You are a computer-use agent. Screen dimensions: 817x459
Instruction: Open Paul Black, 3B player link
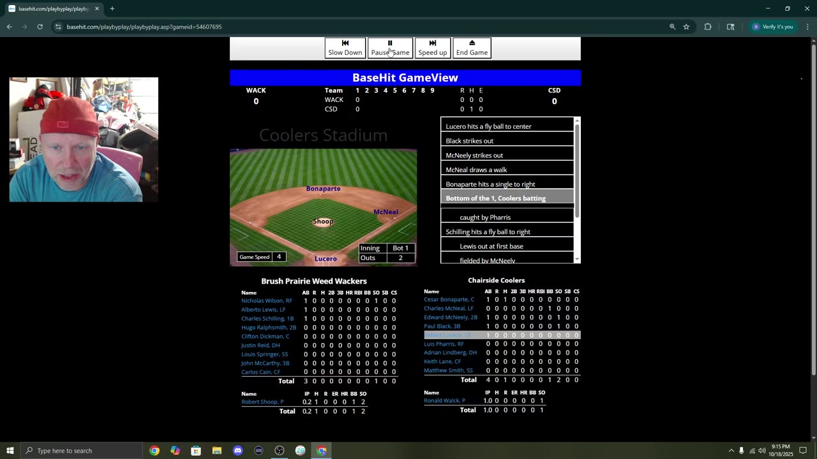(x=442, y=326)
